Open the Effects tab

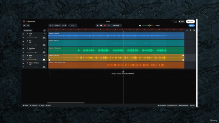tap(42, 106)
